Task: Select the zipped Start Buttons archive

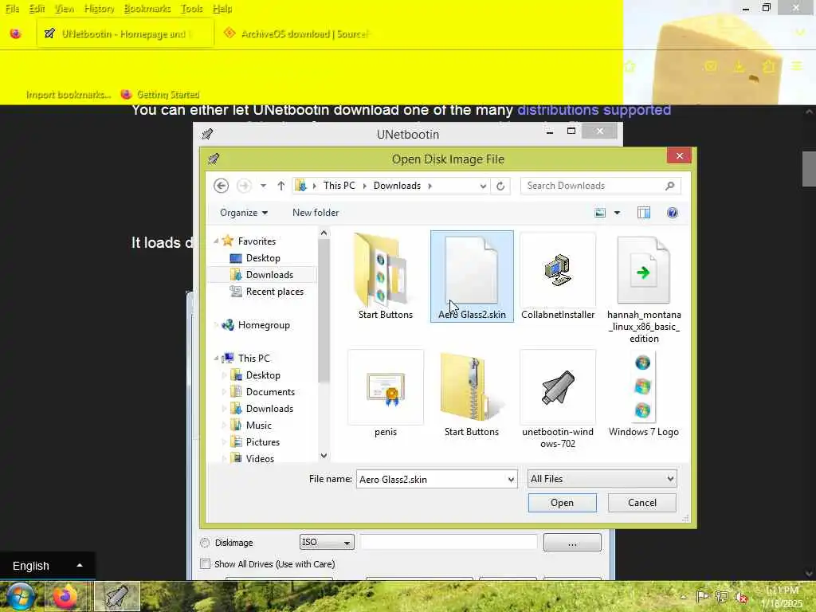Action: (472, 394)
